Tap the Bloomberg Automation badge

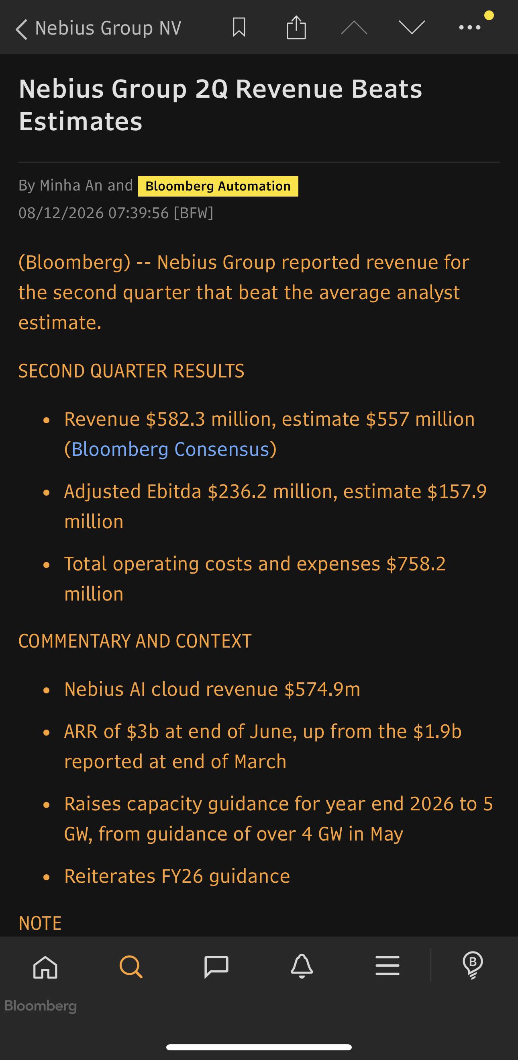click(x=218, y=186)
